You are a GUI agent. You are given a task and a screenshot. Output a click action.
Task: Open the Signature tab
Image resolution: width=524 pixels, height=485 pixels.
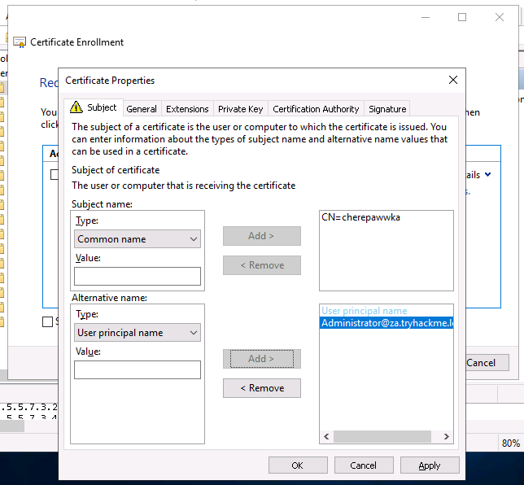point(387,109)
